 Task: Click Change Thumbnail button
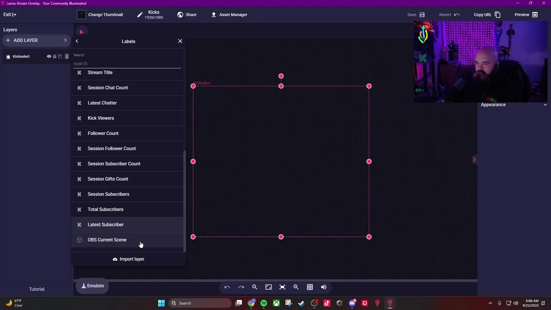100,15
